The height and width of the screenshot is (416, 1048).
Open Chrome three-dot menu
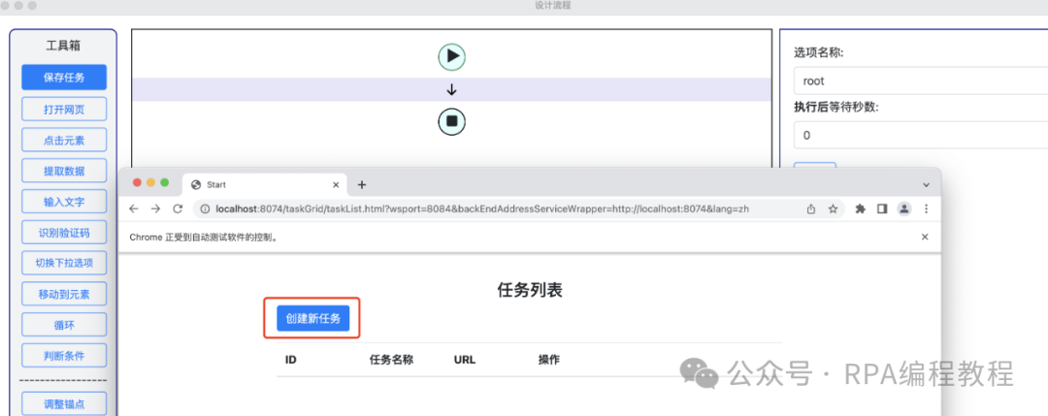(x=927, y=209)
